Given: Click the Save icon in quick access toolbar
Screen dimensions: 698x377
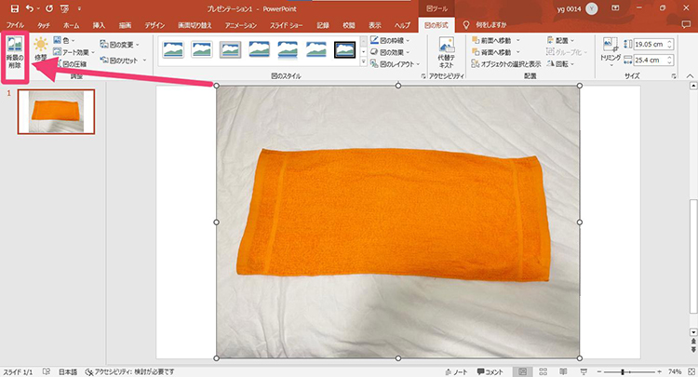Looking at the screenshot, I should pyautogui.click(x=13, y=7).
